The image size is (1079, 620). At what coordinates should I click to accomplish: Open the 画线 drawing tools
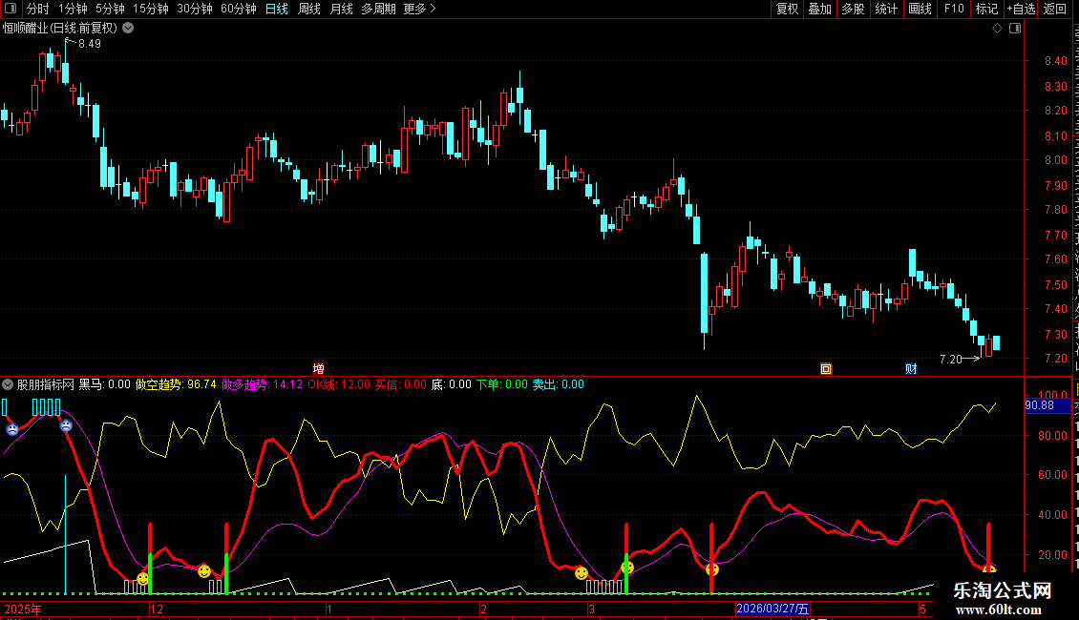(x=920, y=9)
